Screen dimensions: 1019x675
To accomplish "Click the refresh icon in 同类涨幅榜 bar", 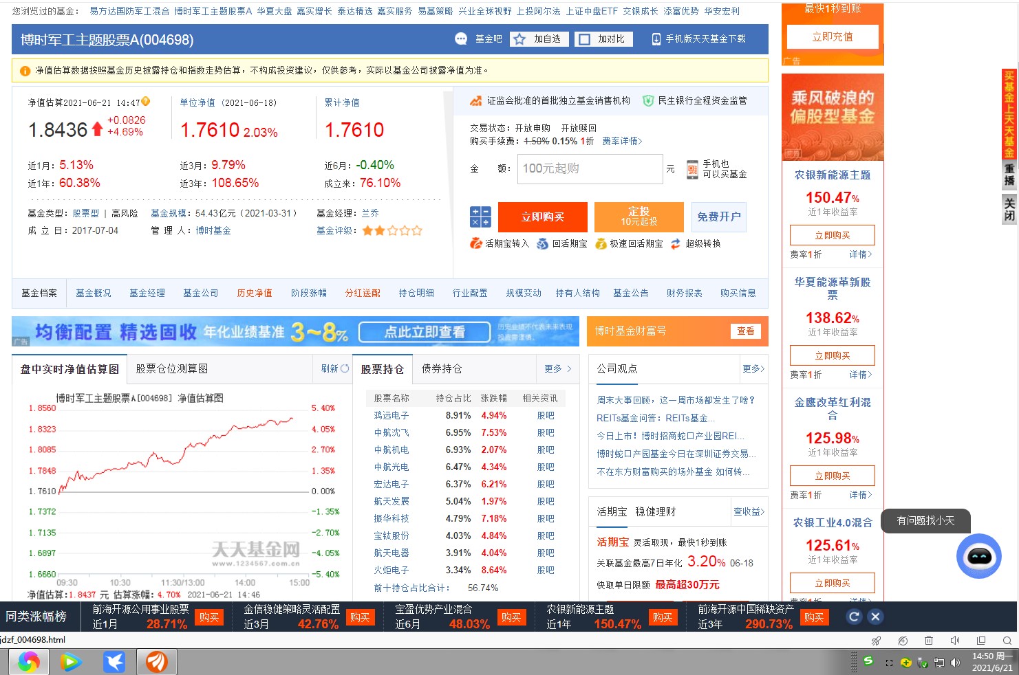I will (x=854, y=617).
